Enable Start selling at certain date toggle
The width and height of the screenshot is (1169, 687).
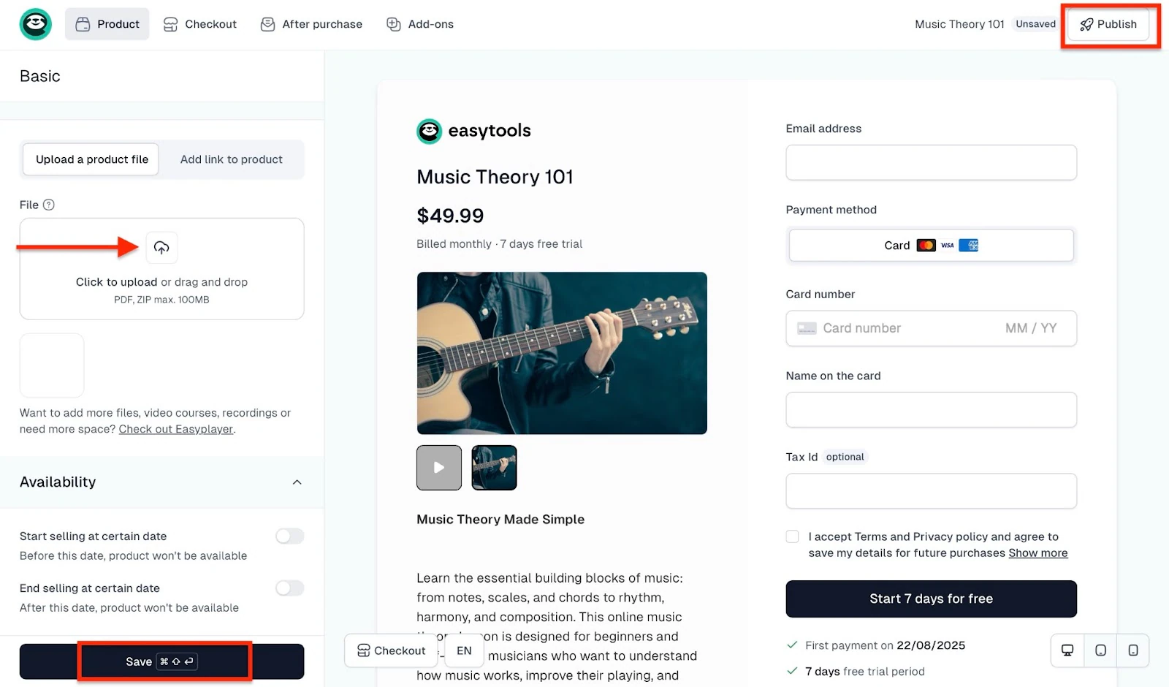[x=289, y=536]
